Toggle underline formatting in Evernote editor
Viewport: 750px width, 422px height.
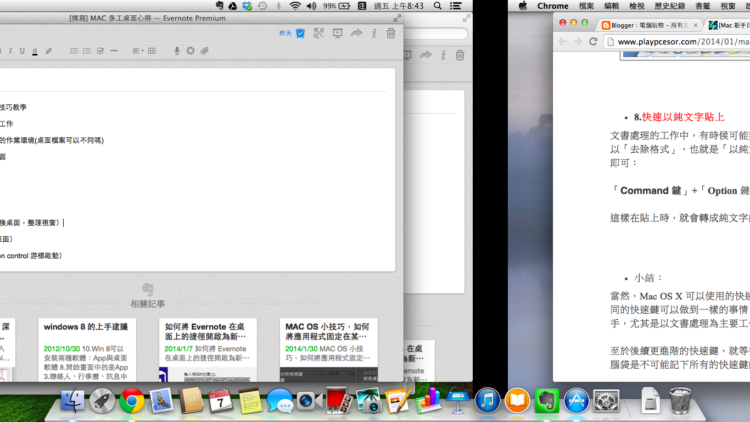tap(22, 51)
